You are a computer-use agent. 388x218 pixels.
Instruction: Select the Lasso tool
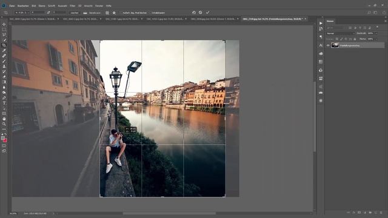point(4,35)
